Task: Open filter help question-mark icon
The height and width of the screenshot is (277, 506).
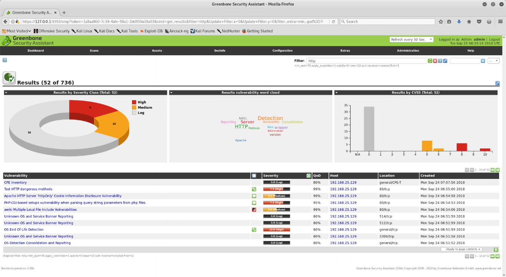Action: point(440,61)
